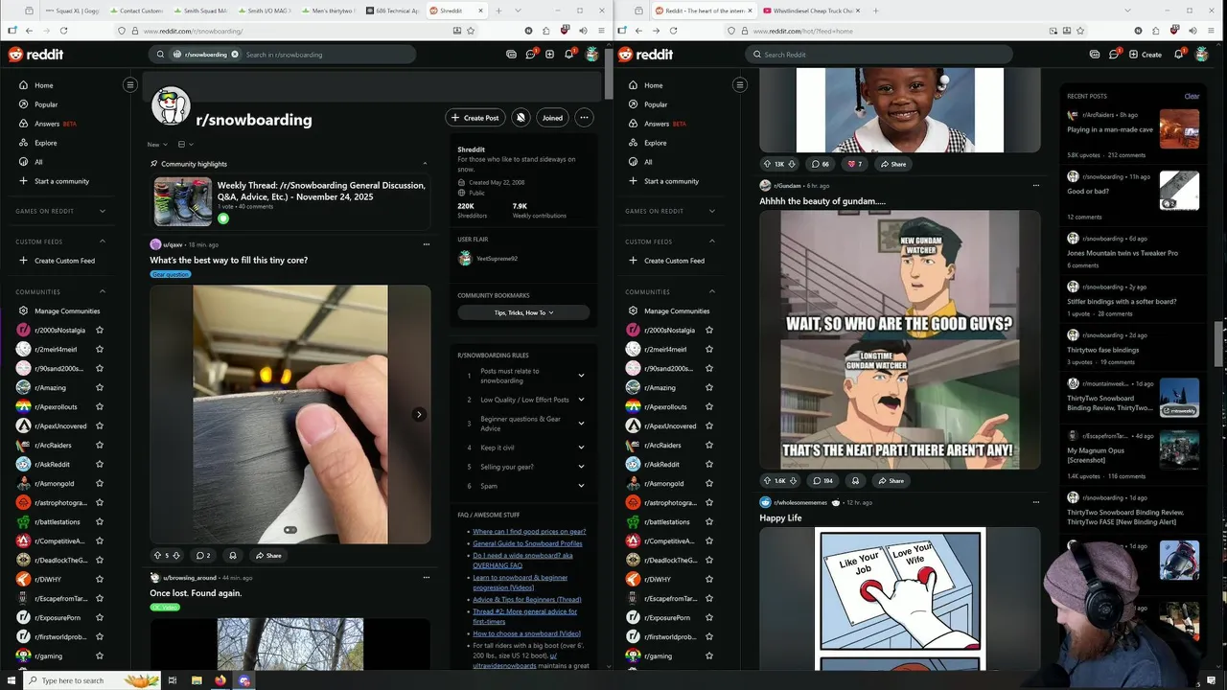The width and height of the screenshot is (1227, 690).
Task: Click Create Post button on r/snowboarding
Action: 475,118
